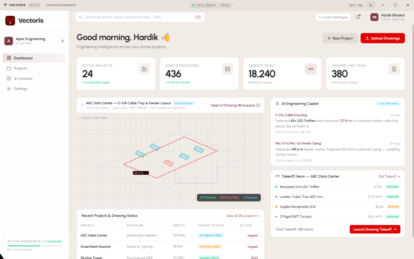Open the Full Takeoff link

pyautogui.click(x=389, y=176)
